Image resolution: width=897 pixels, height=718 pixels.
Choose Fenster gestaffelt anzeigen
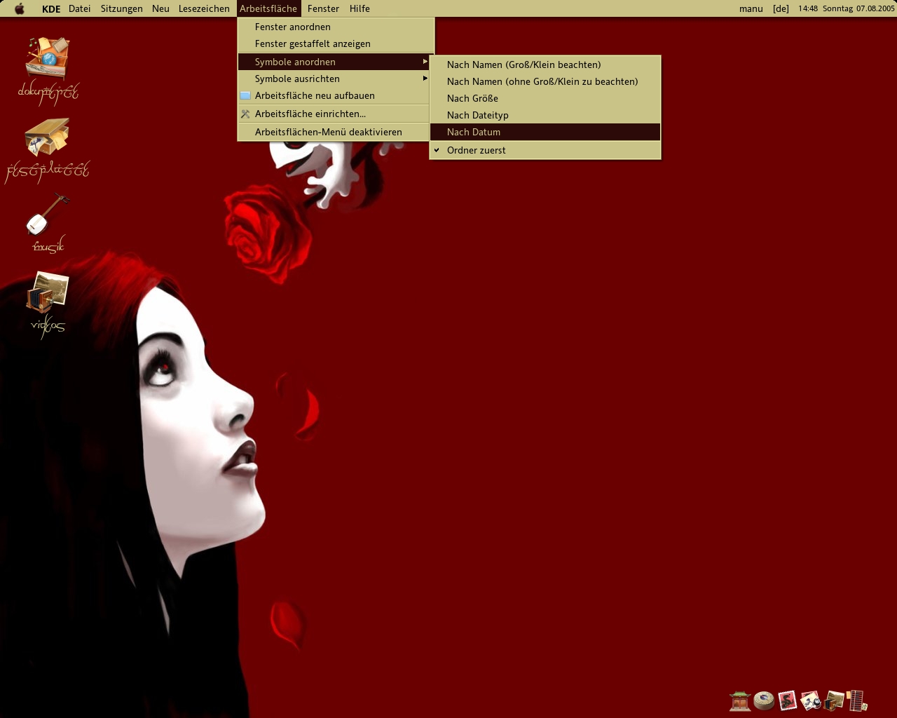click(x=336, y=43)
